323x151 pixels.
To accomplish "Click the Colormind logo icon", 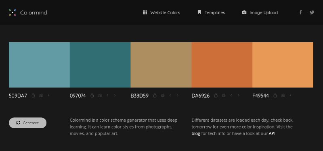I will [13, 12].
